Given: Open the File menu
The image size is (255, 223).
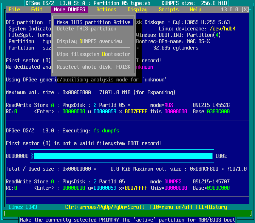Looking at the screenshot, I should (14, 10).
